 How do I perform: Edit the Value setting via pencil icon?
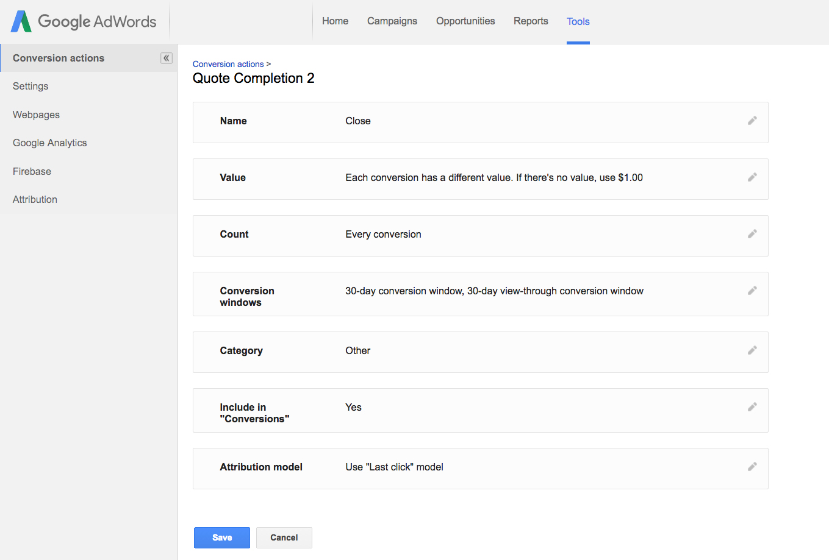752,177
